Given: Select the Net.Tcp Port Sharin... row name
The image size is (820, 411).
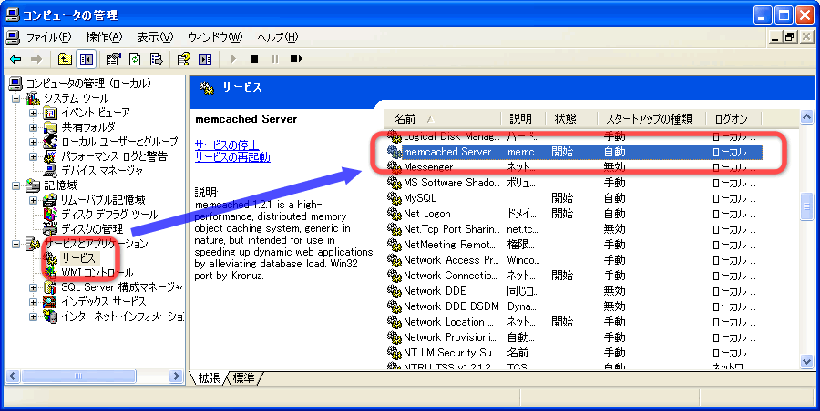Looking at the screenshot, I should 450,229.
